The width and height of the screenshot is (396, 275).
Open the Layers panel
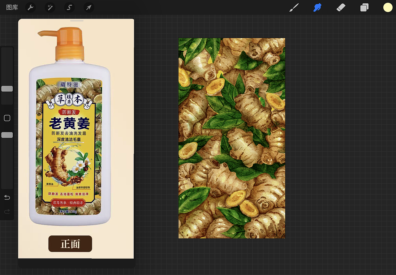(x=364, y=7)
